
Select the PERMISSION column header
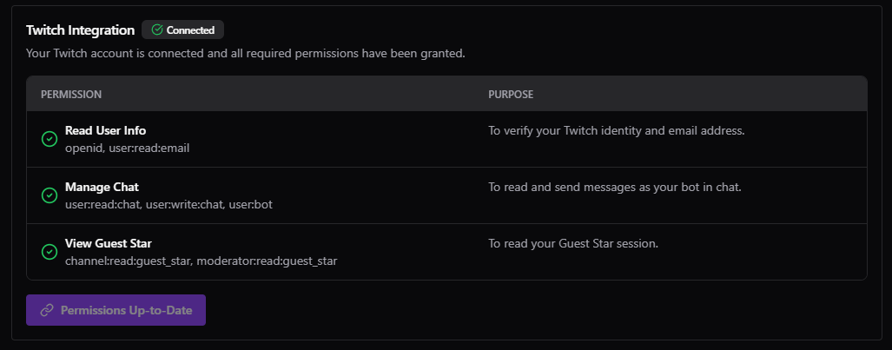(x=71, y=94)
